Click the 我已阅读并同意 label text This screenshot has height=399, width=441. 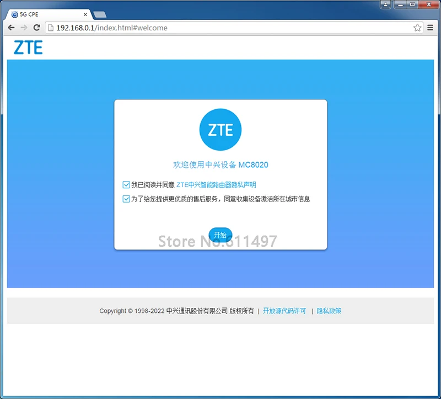[153, 185]
